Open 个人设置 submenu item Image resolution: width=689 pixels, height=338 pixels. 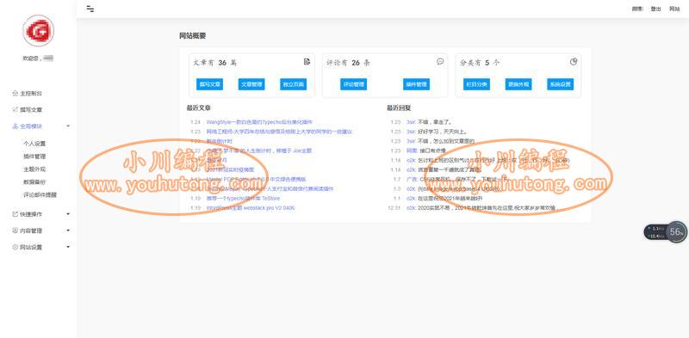tap(34, 144)
